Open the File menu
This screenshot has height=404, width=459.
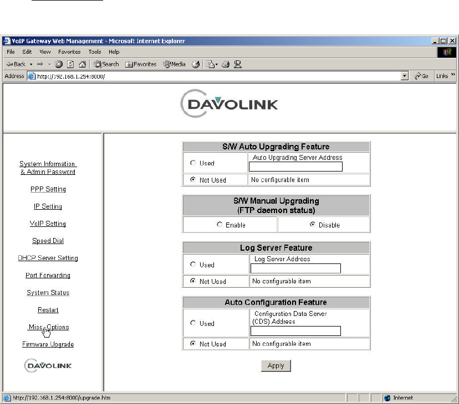point(11,51)
